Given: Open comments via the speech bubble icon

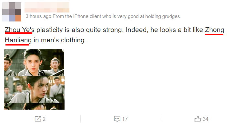Looking at the screenshot, I should (117, 119).
